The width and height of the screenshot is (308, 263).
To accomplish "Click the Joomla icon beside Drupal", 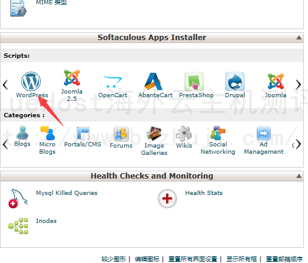I will pyautogui.click(x=276, y=81).
